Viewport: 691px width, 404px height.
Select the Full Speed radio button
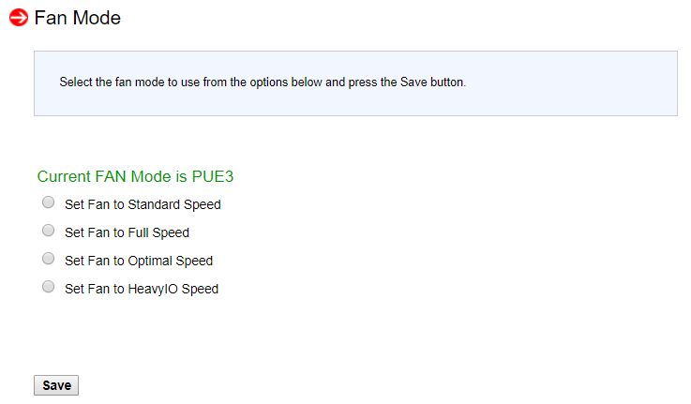click(x=48, y=231)
